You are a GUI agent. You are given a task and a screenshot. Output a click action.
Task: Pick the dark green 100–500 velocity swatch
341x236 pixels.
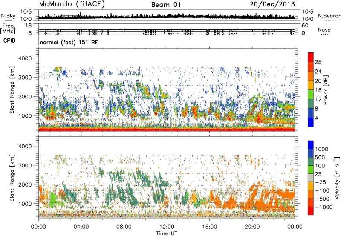[x=311, y=162]
